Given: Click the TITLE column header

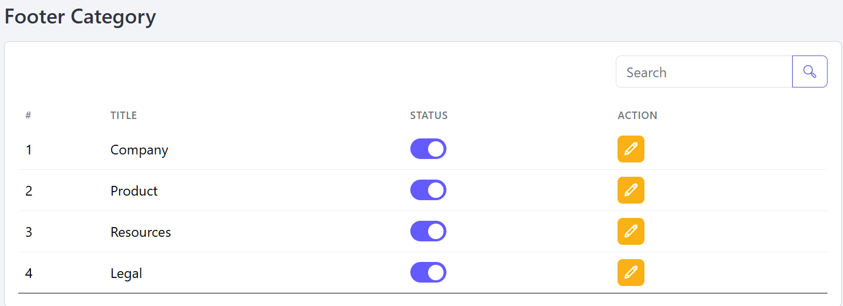Looking at the screenshot, I should point(124,116).
